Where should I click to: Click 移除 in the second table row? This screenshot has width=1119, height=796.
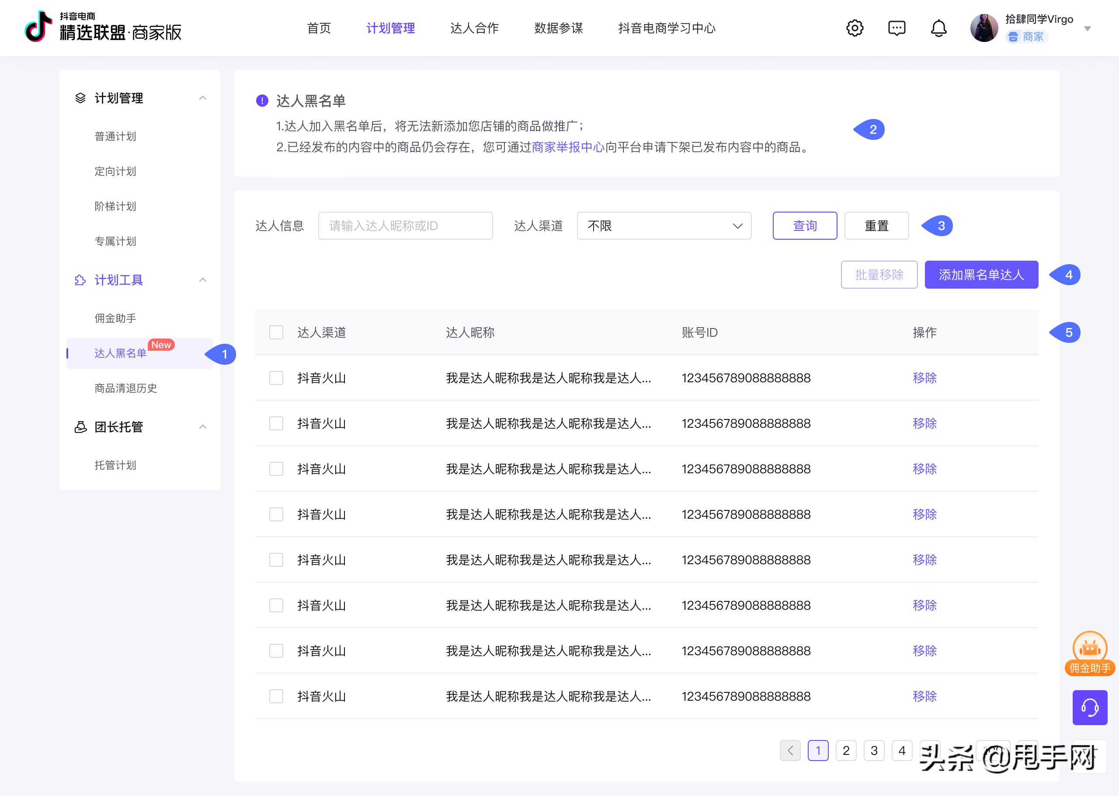click(x=924, y=423)
